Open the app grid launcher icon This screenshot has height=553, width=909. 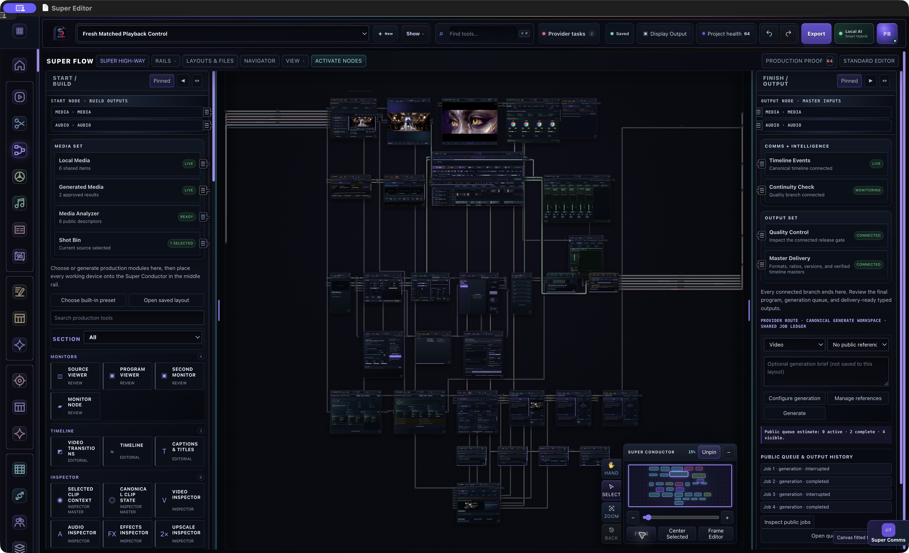point(19,31)
